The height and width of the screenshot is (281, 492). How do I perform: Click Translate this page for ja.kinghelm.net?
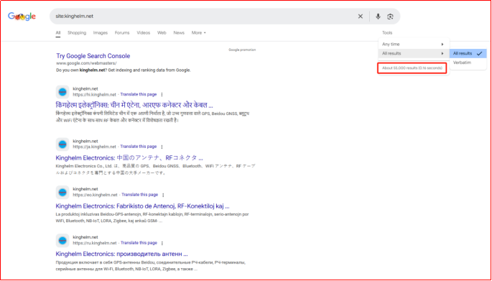tap(139, 147)
